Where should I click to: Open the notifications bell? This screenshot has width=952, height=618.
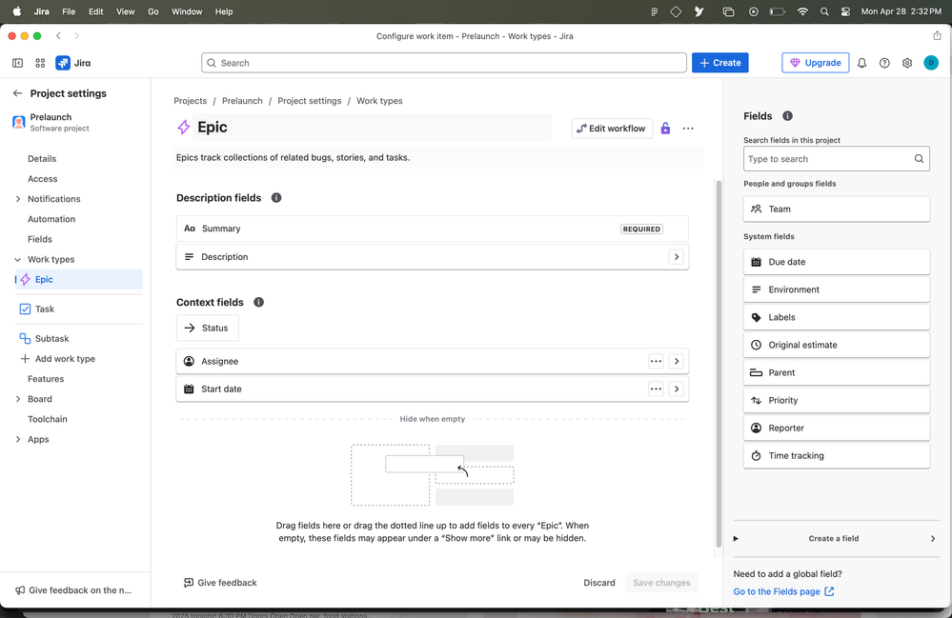(861, 63)
